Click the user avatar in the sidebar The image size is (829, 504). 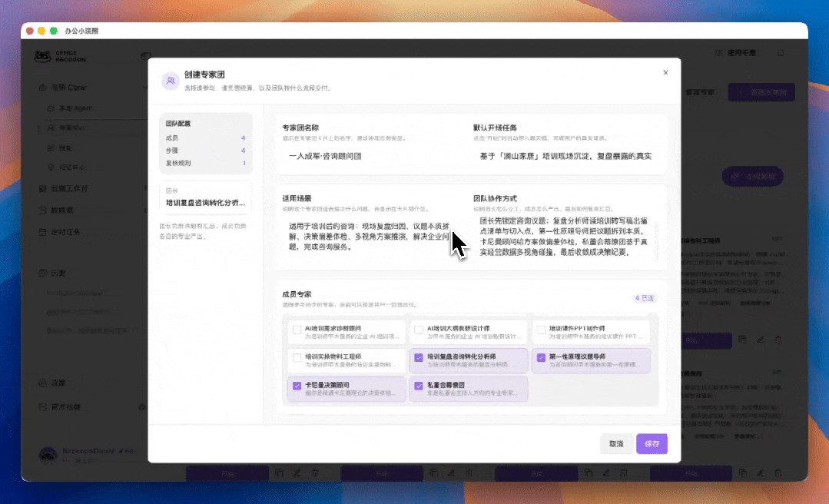pos(48,454)
